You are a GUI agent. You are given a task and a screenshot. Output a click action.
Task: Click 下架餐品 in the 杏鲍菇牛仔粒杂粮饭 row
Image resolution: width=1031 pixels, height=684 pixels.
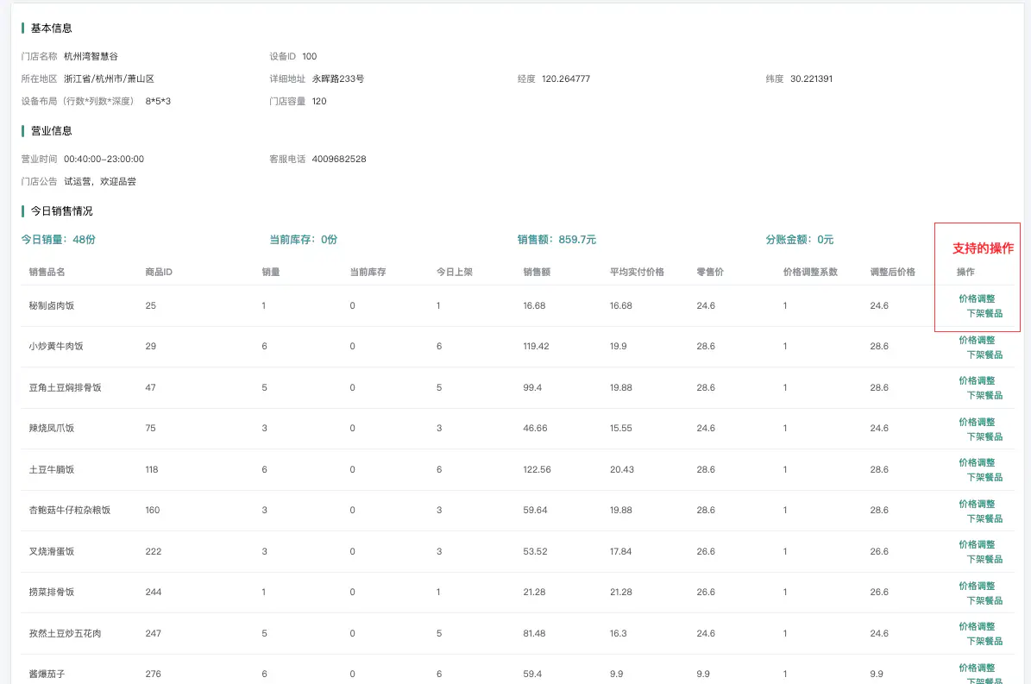pos(984,519)
